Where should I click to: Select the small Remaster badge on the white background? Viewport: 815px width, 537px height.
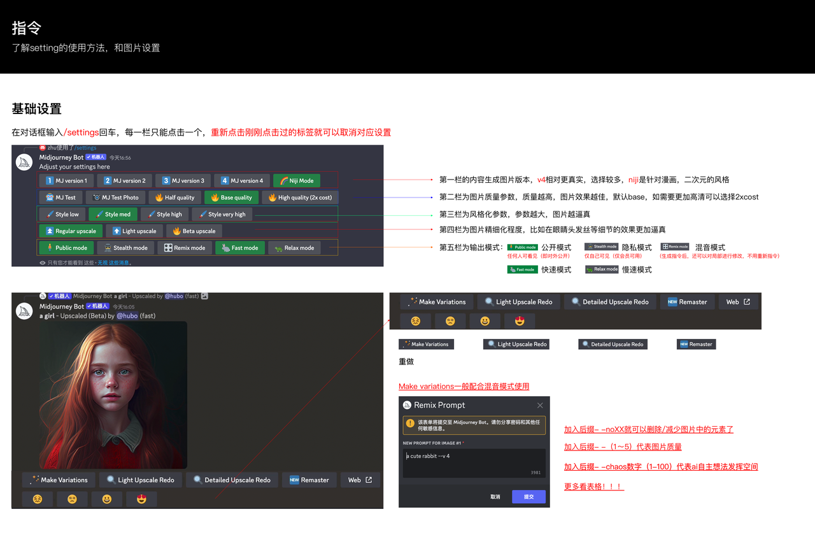(x=697, y=344)
